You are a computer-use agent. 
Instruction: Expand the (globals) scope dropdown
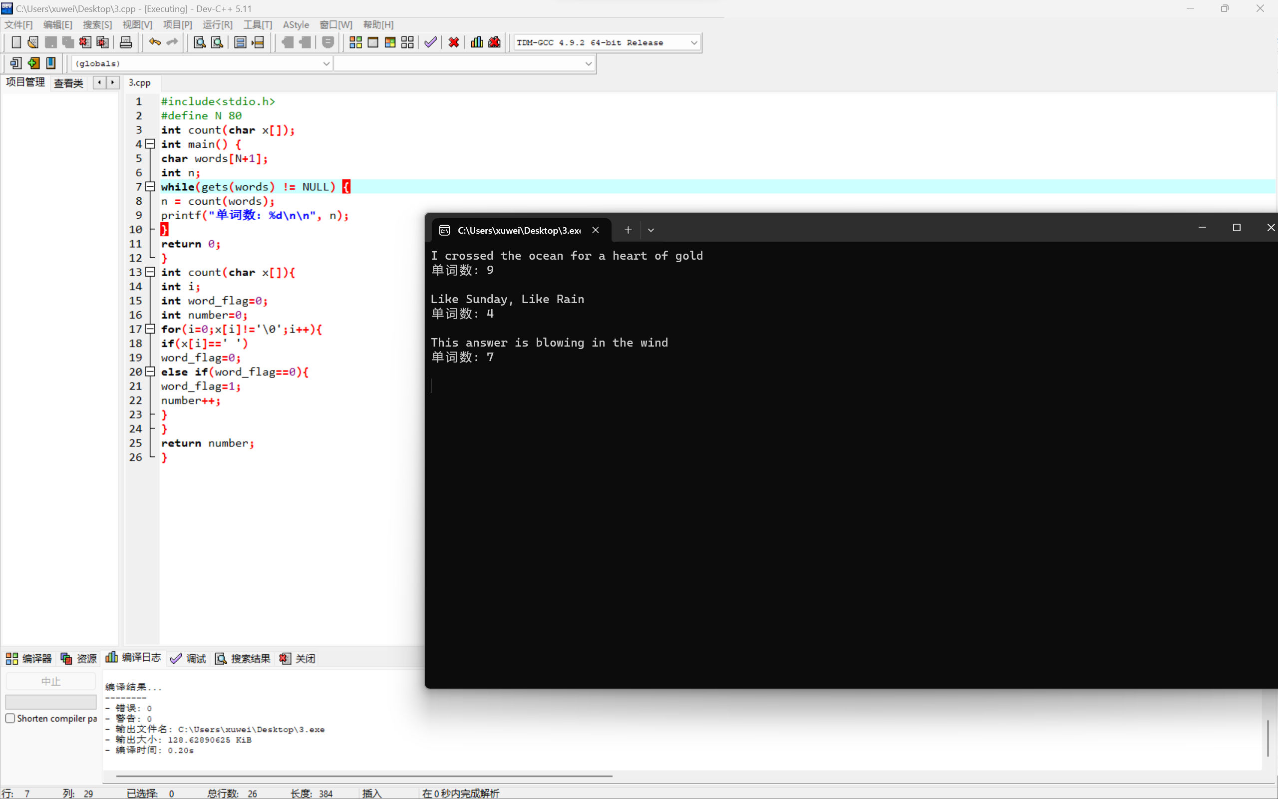tap(326, 63)
